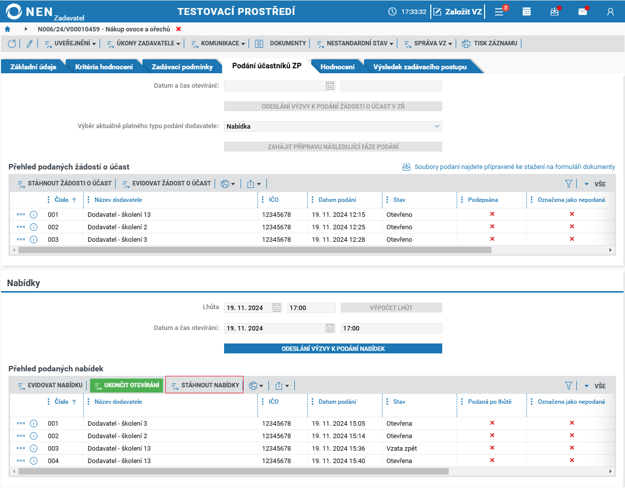
Task: Click Odeslání výzvy k podání nabídek button
Action: pos(333,348)
